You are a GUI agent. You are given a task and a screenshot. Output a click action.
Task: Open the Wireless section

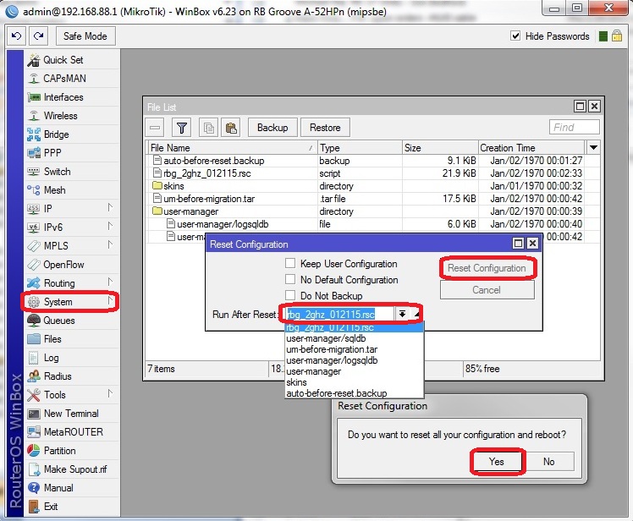pos(72,116)
